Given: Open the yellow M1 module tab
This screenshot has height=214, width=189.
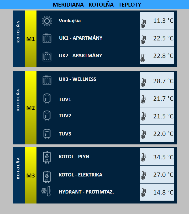Looking at the screenshot, I should [x=30, y=39].
